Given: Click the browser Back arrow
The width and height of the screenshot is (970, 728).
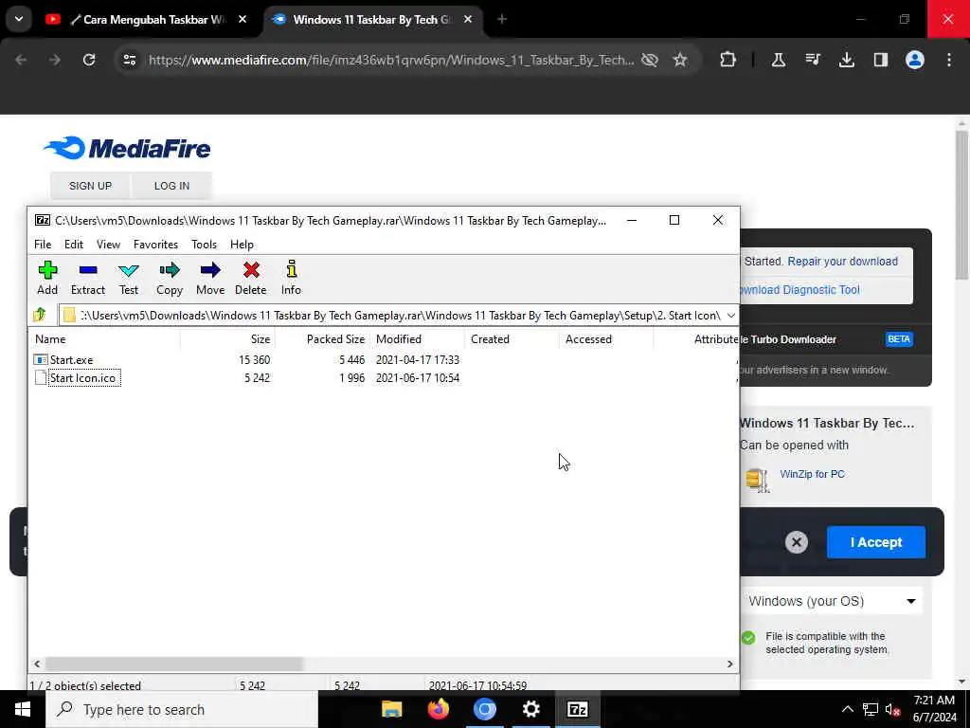Looking at the screenshot, I should tap(21, 60).
